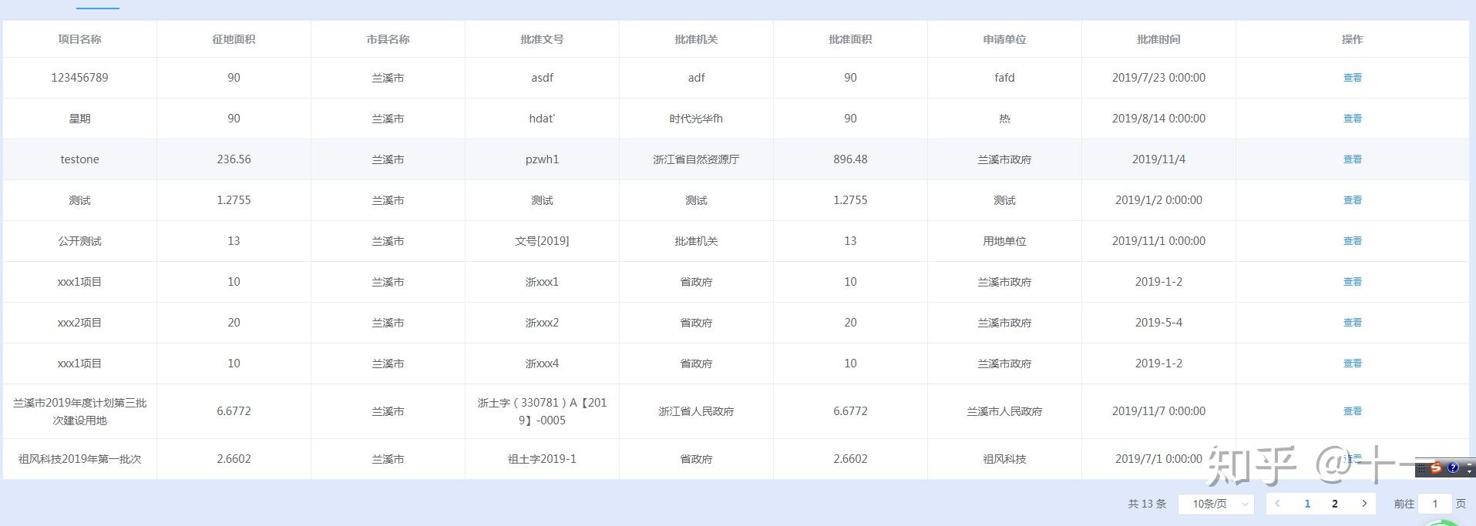Image resolution: width=1476 pixels, height=526 pixels.
Task: Click the 市县名称 column header
Action: [388, 39]
